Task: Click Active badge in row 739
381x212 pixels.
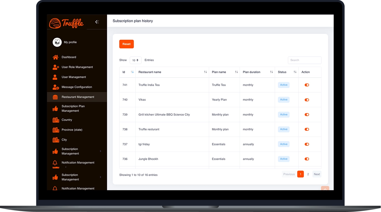Action: click(x=284, y=114)
